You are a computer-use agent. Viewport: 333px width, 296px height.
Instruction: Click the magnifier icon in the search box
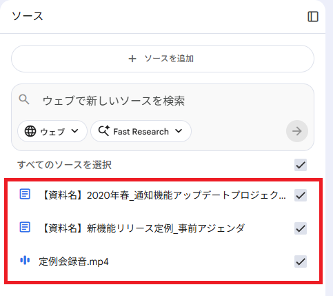click(24, 100)
